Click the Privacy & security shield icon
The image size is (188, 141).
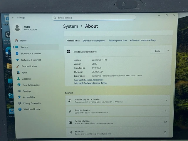click(x=20, y=103)
